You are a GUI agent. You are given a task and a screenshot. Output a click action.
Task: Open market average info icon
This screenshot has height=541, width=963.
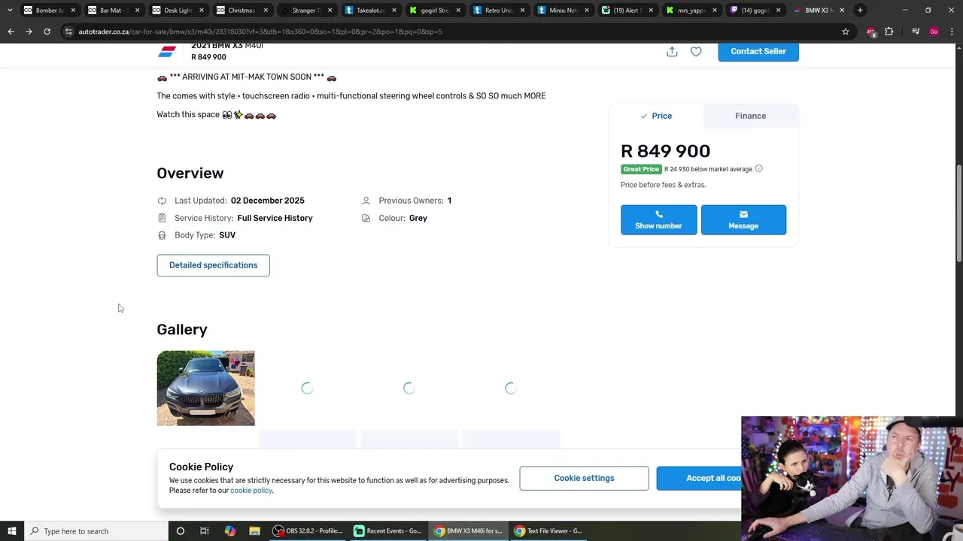758,168
